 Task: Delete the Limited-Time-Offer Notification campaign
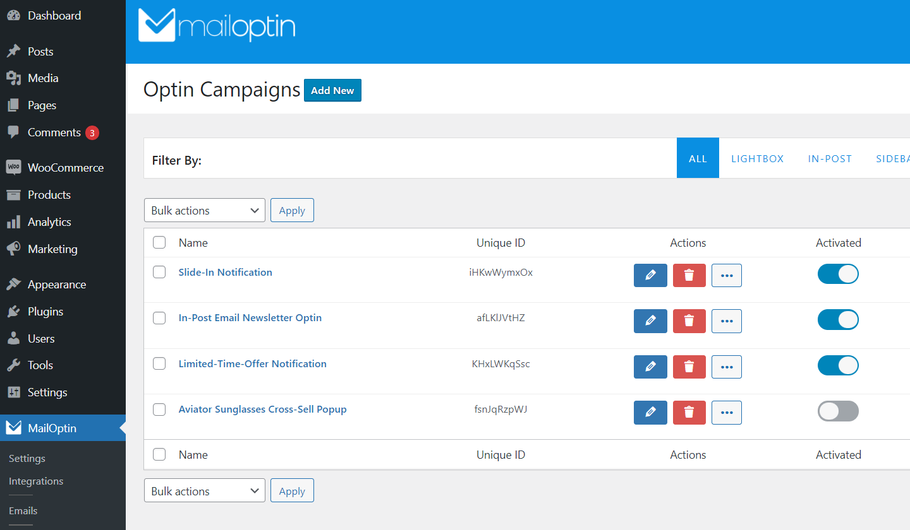(x=689, y=367)
